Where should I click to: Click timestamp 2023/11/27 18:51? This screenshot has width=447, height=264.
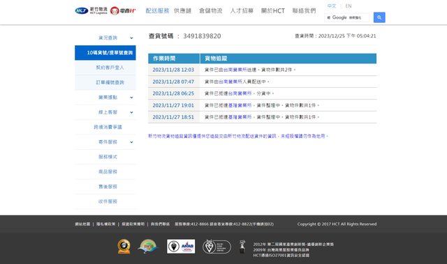(173, 117)
